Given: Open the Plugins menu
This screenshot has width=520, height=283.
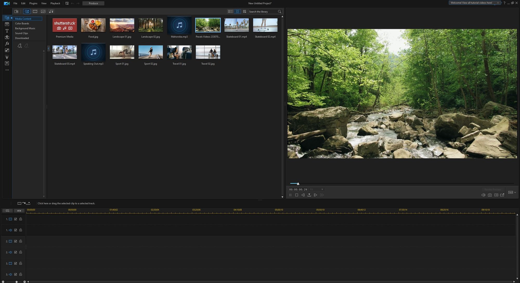Looking at the screenshot, I should coord(33,3).
